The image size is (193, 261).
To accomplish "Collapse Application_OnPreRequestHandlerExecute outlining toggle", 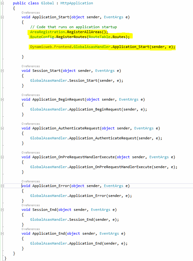I will pos(2,157).
